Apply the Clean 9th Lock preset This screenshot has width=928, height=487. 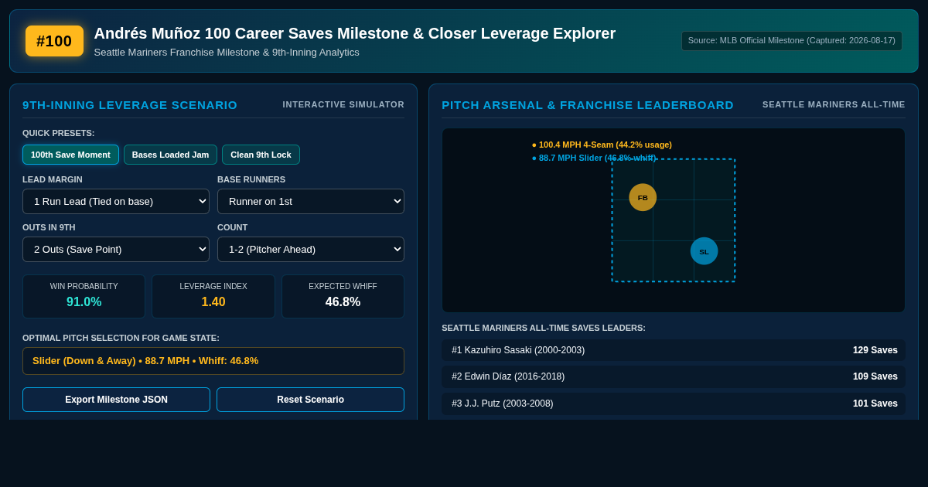tap(261, 155)
